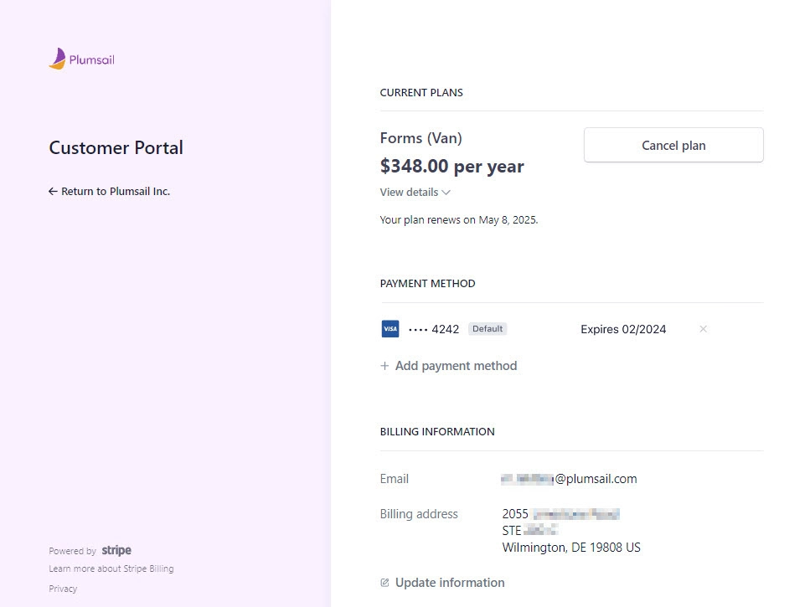Click the Payment Method section heading
The width and height of the screenshot is (810, 607).
428,283
